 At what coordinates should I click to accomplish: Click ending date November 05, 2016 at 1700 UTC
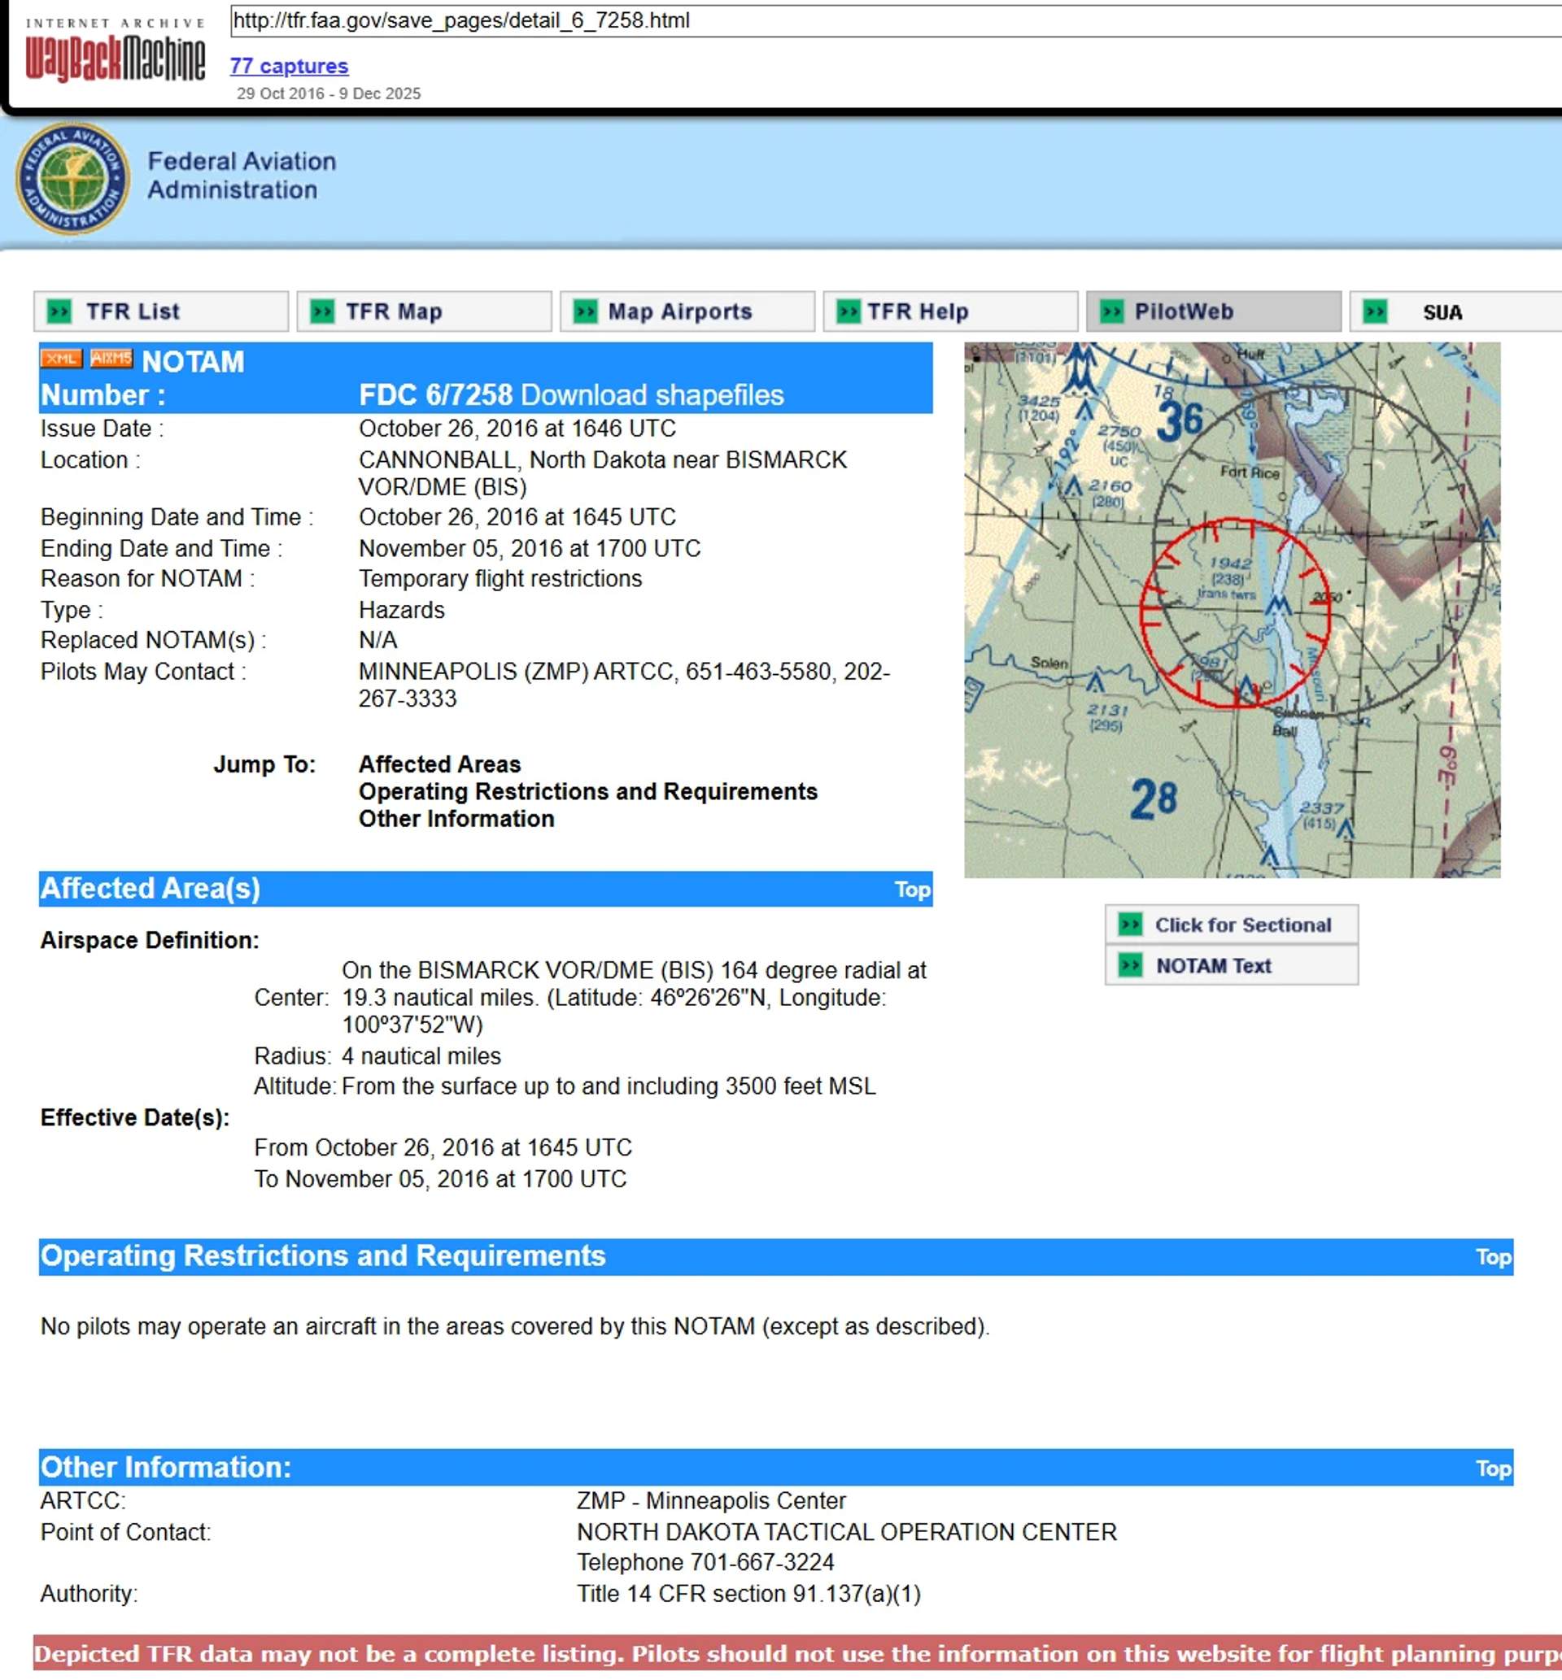click(x=530, y=548)
